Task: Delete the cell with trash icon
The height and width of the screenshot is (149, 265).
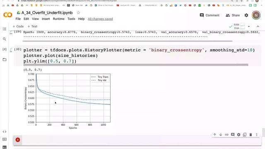Action: point(251,135)
